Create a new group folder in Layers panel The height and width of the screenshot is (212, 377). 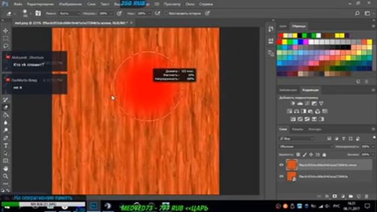(x=351, y=196)
